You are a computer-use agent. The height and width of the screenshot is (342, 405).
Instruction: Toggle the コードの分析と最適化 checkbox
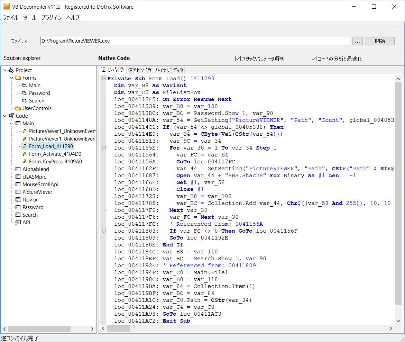[x=314, y=59]
